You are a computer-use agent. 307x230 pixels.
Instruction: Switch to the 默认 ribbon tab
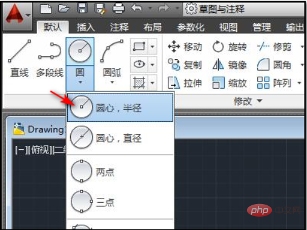(53, 27)
